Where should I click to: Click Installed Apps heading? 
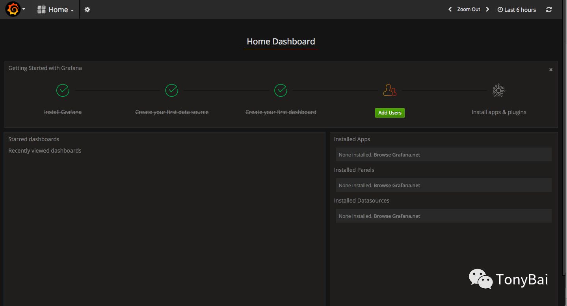[352, 139]
